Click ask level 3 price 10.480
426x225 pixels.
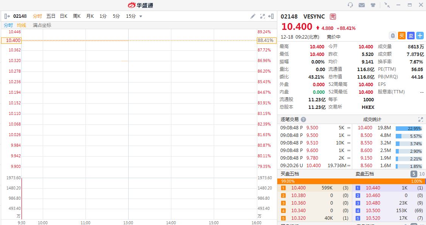[x=373, y=203]
